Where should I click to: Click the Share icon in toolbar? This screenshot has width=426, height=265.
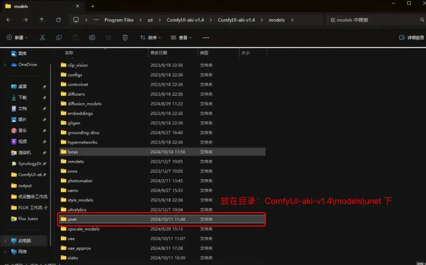click(x=109, y=37)
